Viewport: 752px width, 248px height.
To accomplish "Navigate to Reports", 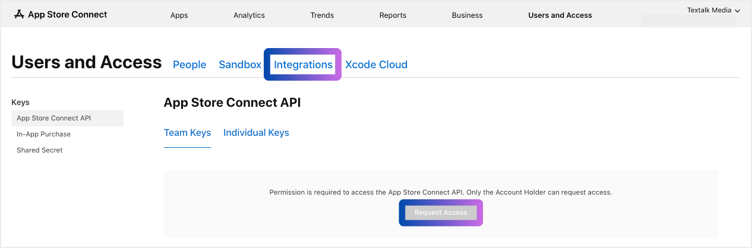I will pyautogui.click(x=393, y=15).
